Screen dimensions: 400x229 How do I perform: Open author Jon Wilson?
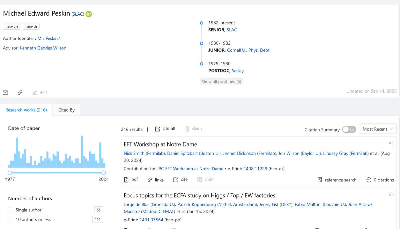tap(290, 153)
